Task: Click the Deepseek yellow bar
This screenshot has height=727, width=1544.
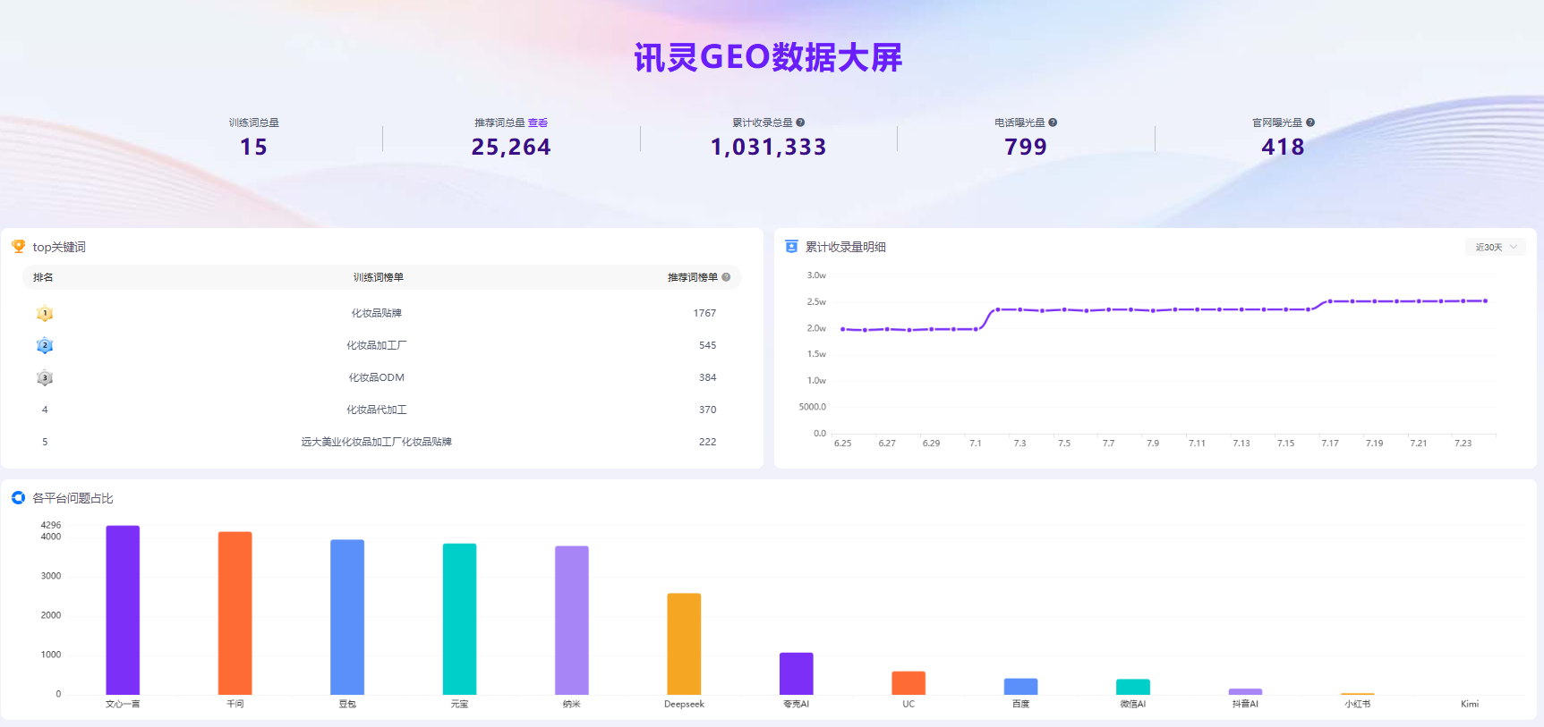Action: [684, 644]
